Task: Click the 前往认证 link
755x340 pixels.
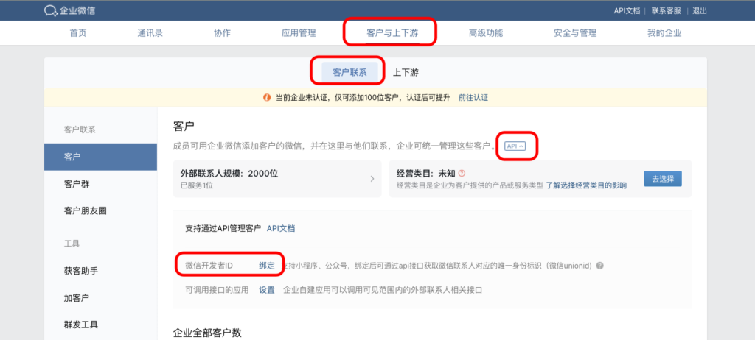Action: tap(473, 98)
